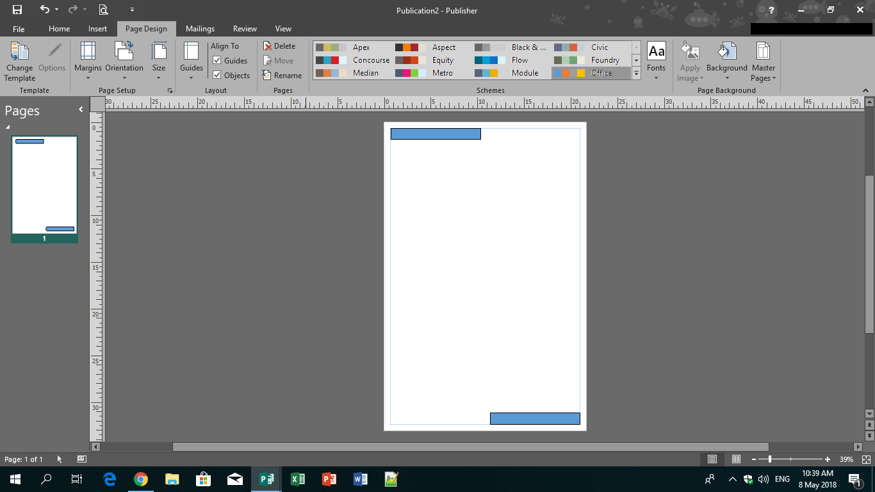This screenshot has width=875, height=492.
Task: Toggle Align To Objects checkbox
Action: (217, 76)
